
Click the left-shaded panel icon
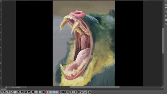click(72, 92)
